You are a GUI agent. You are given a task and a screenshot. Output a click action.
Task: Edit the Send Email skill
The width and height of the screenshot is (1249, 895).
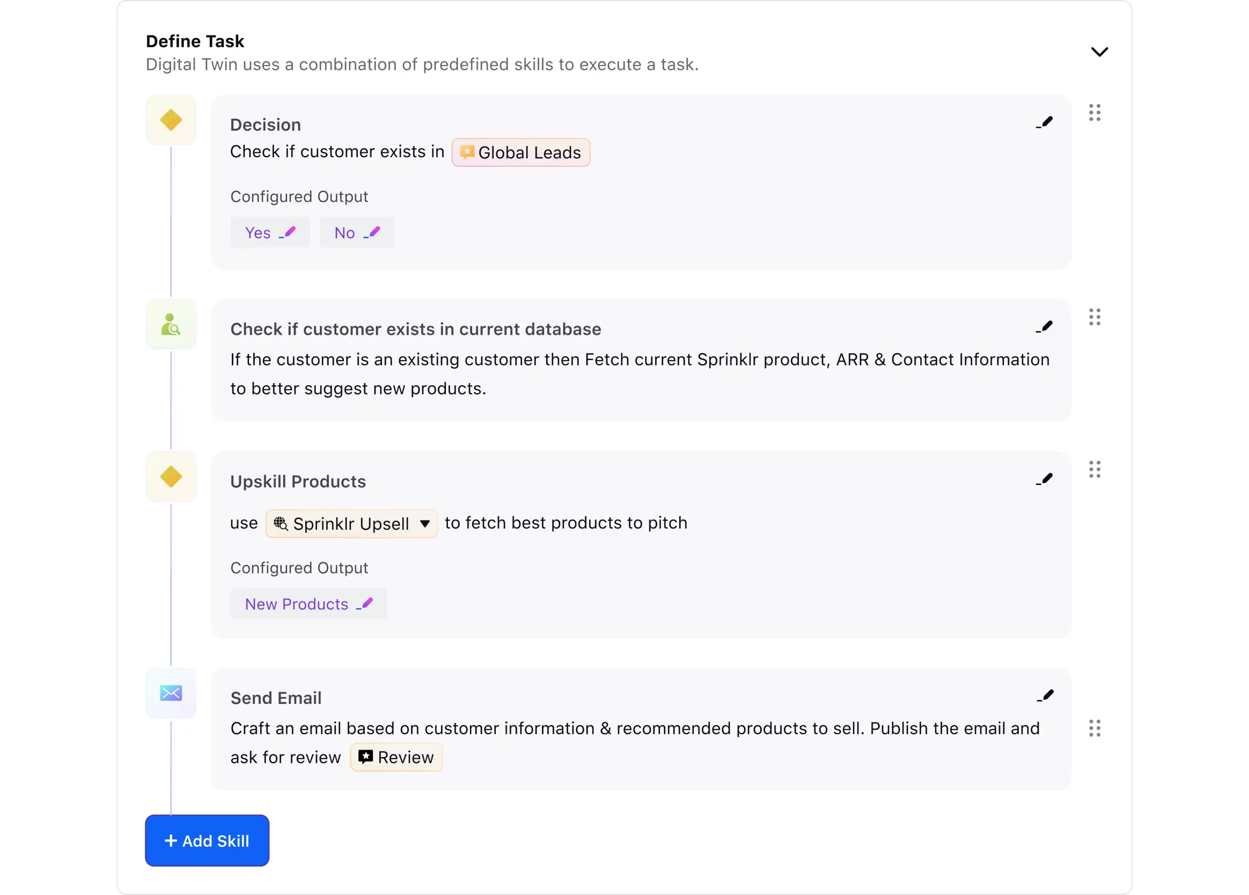coord(1045,695)
